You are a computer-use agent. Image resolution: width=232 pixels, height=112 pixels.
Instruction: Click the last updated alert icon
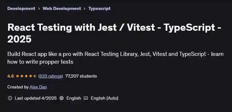(x=10, y=98)
